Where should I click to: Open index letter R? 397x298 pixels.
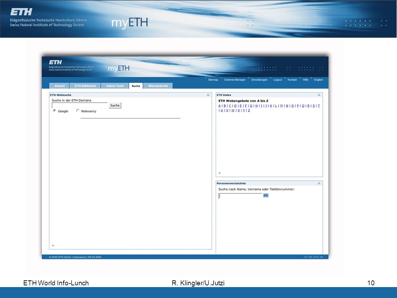coord(308,106)
